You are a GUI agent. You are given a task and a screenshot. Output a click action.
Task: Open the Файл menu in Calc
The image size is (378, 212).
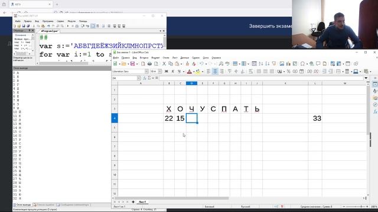[116, 58]
